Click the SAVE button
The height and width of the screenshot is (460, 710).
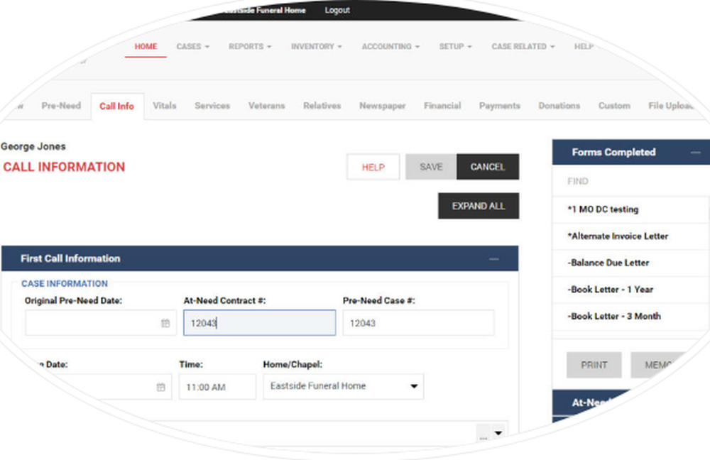(x=431, y=167)
